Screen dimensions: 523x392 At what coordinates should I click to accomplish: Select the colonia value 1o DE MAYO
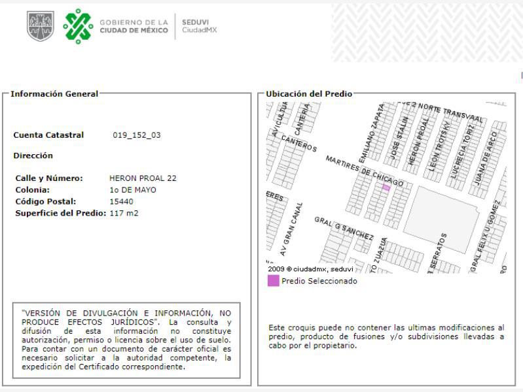[133, 190]
